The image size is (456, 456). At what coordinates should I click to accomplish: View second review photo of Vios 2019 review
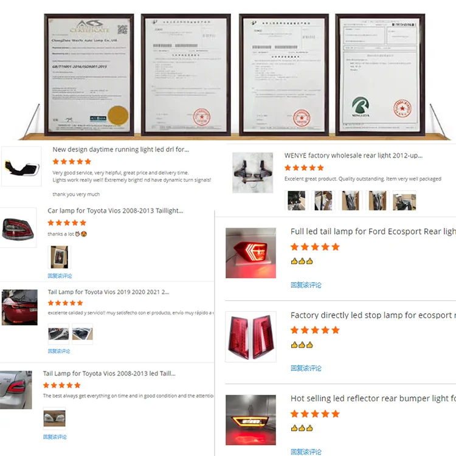pos(83,334)
